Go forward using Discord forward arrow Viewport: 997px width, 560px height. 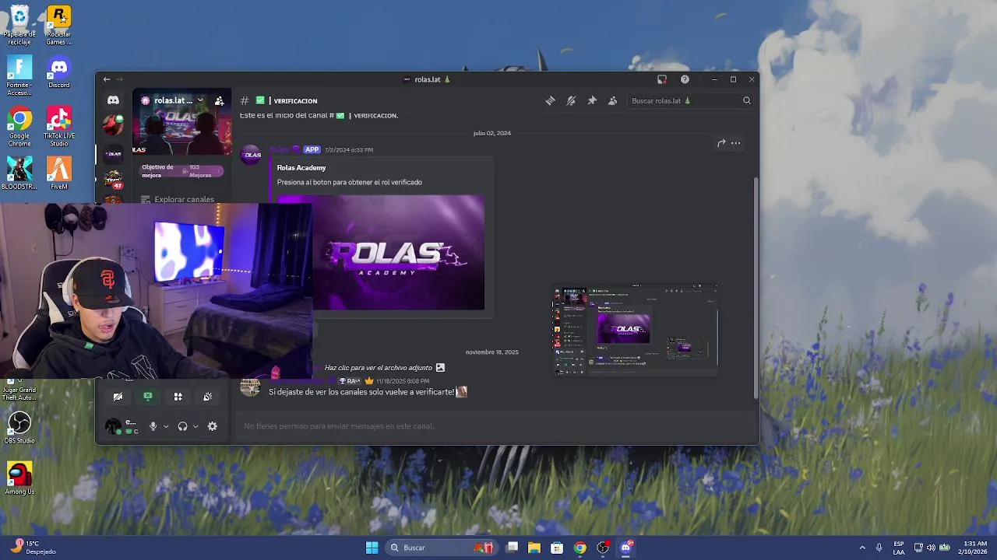click(x=119, y=79)
